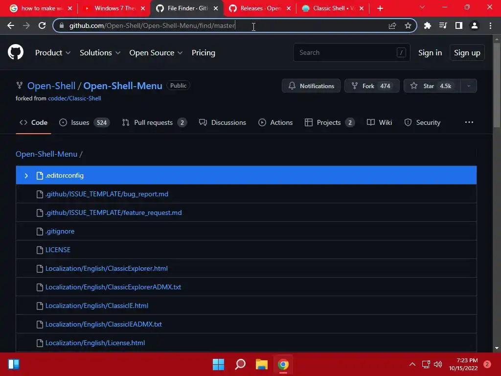Open the Open-Shell-Menu repository title link
The image size is (501, 376).
pyautogui.click(x=123, y=86)
